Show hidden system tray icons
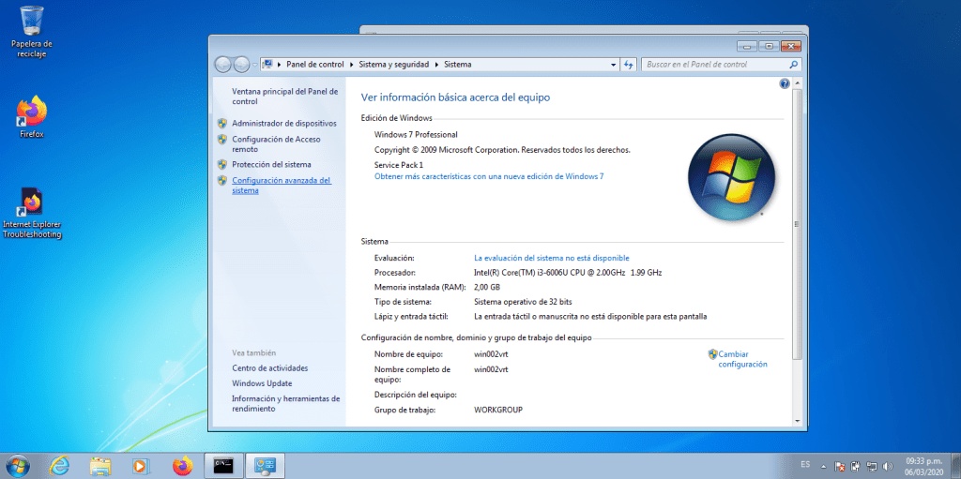Viewport: 961px width, 479px height. click(x=823, y=466)
